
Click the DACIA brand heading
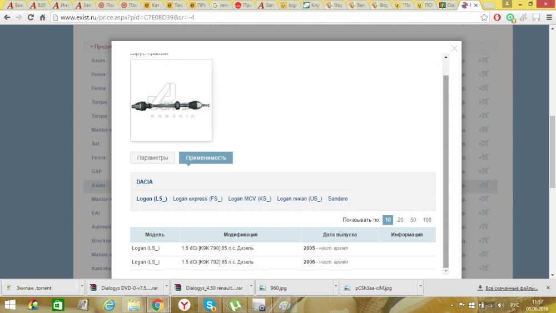click(145, 182)
